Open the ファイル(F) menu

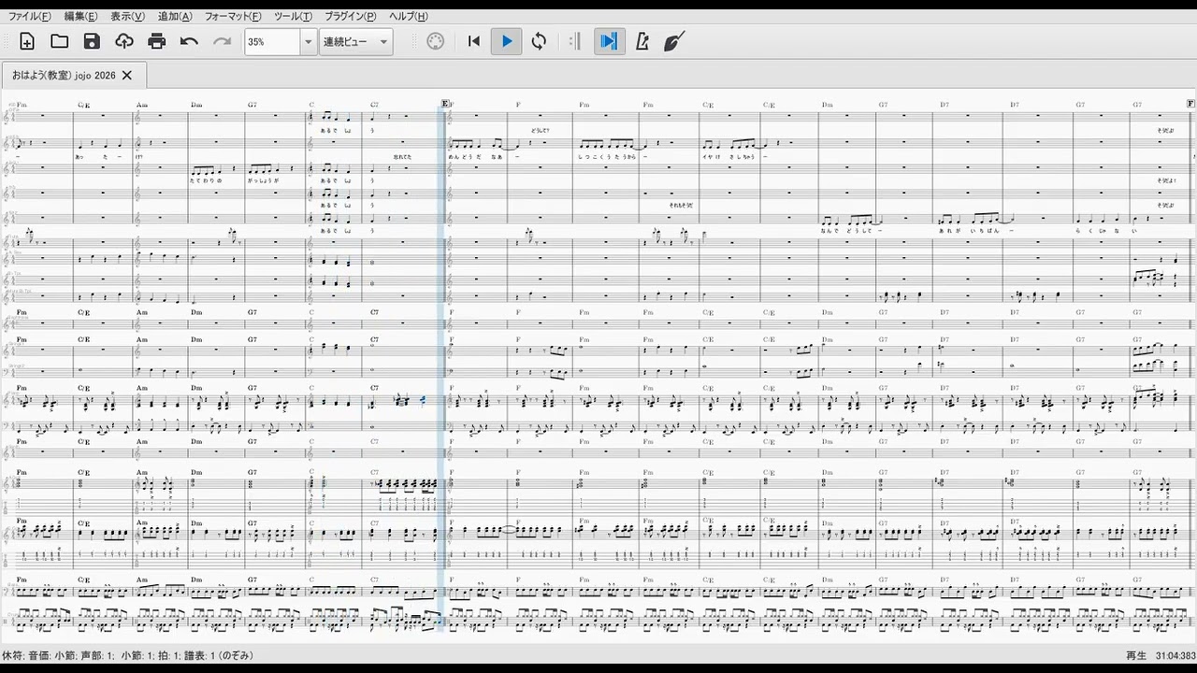coord(29,16)
